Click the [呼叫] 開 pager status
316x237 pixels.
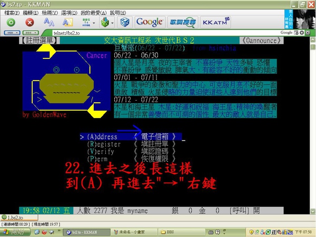pos(244,211)
